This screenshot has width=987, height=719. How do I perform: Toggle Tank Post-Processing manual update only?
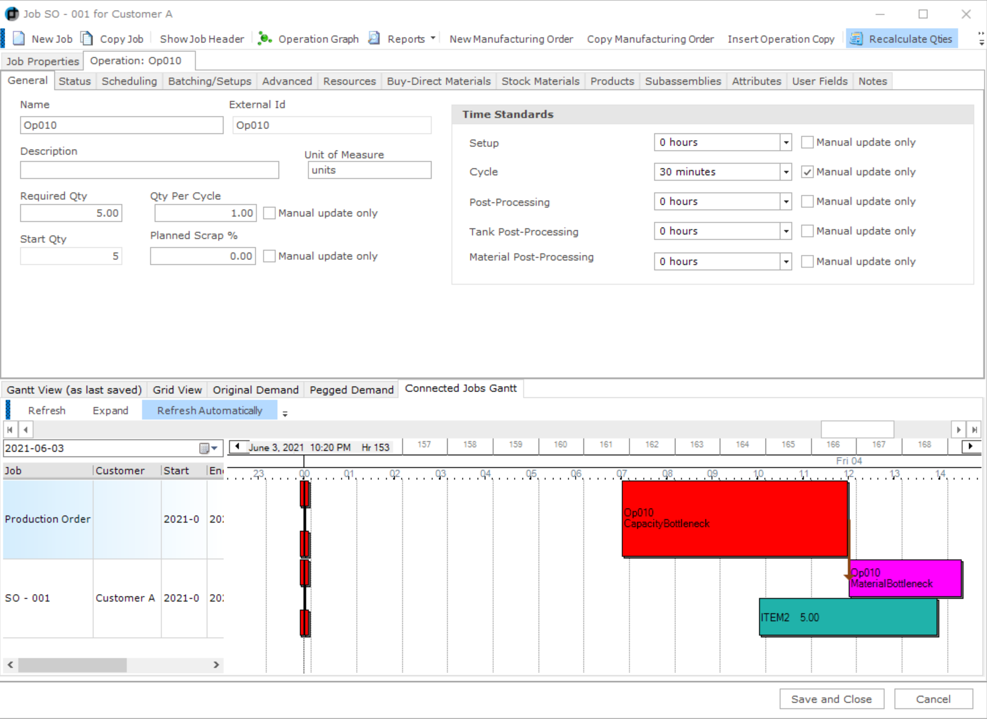[807, 231]
